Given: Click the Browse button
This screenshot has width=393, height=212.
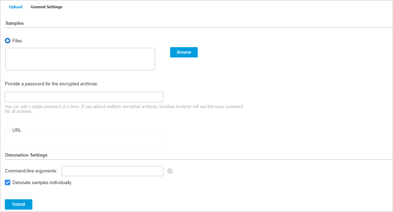Looking at the screenshot, I should pos(184,52).
